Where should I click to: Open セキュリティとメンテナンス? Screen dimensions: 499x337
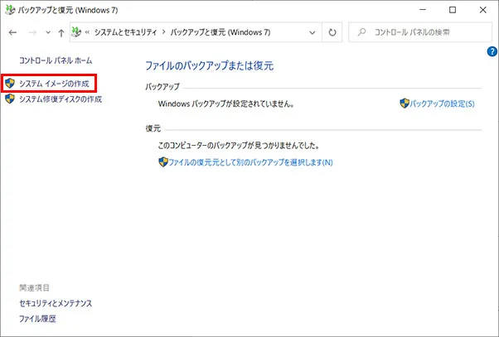56,303
